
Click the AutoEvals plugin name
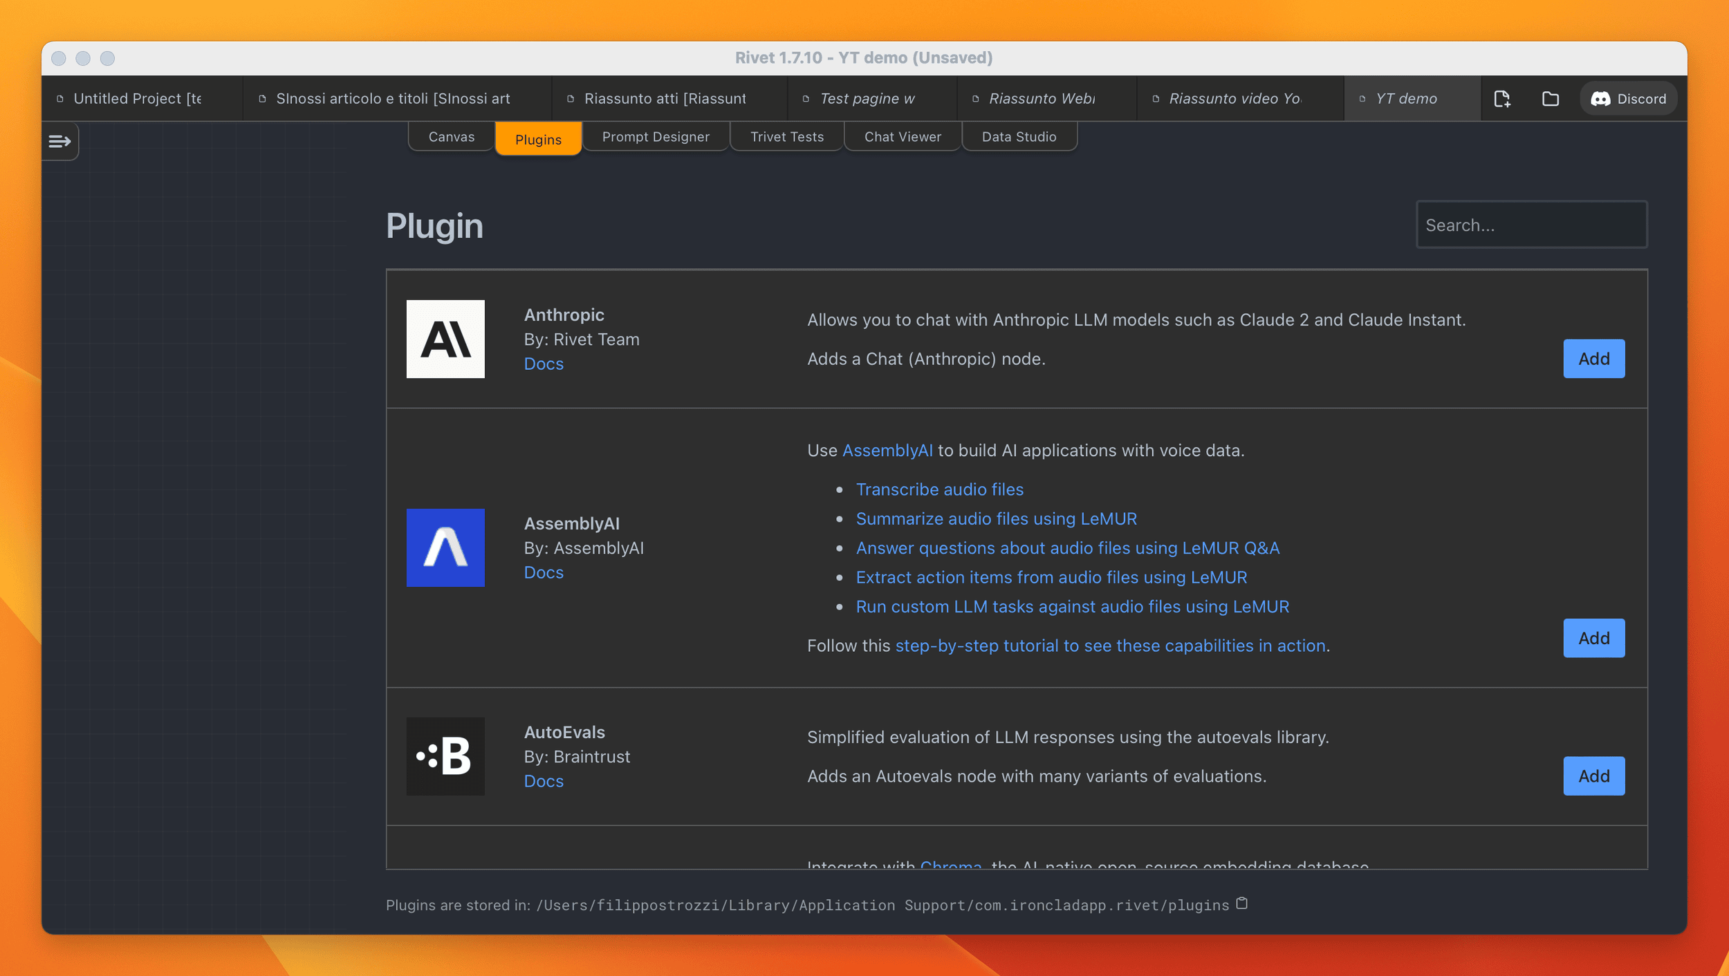pyautogui.click(x=564, y=732)
